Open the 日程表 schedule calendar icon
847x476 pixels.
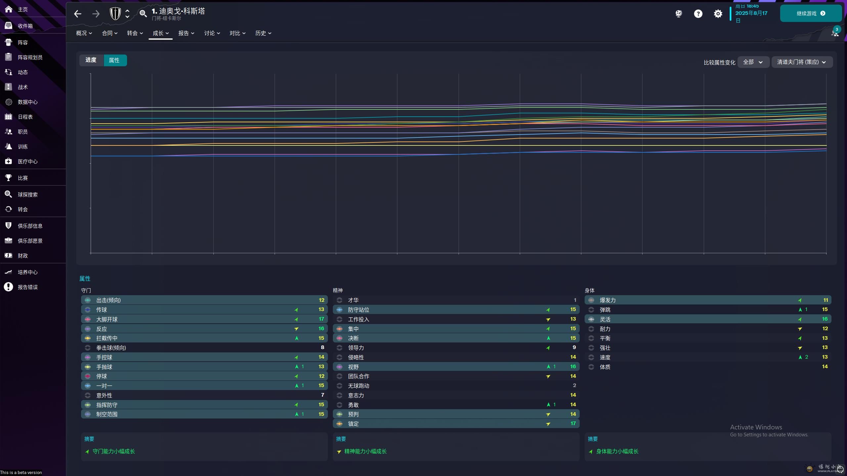9,117
